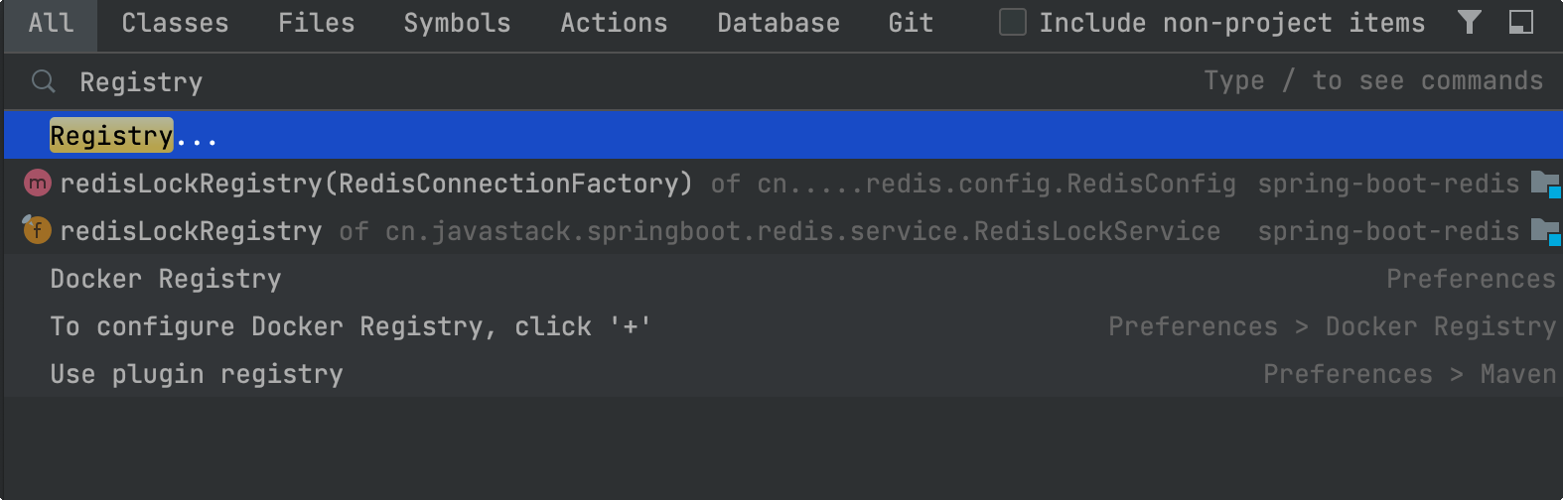Image resolution: width=1563 pixels, height=500 pixels.
Task: Click the Registry search input field
Action: 596,81
